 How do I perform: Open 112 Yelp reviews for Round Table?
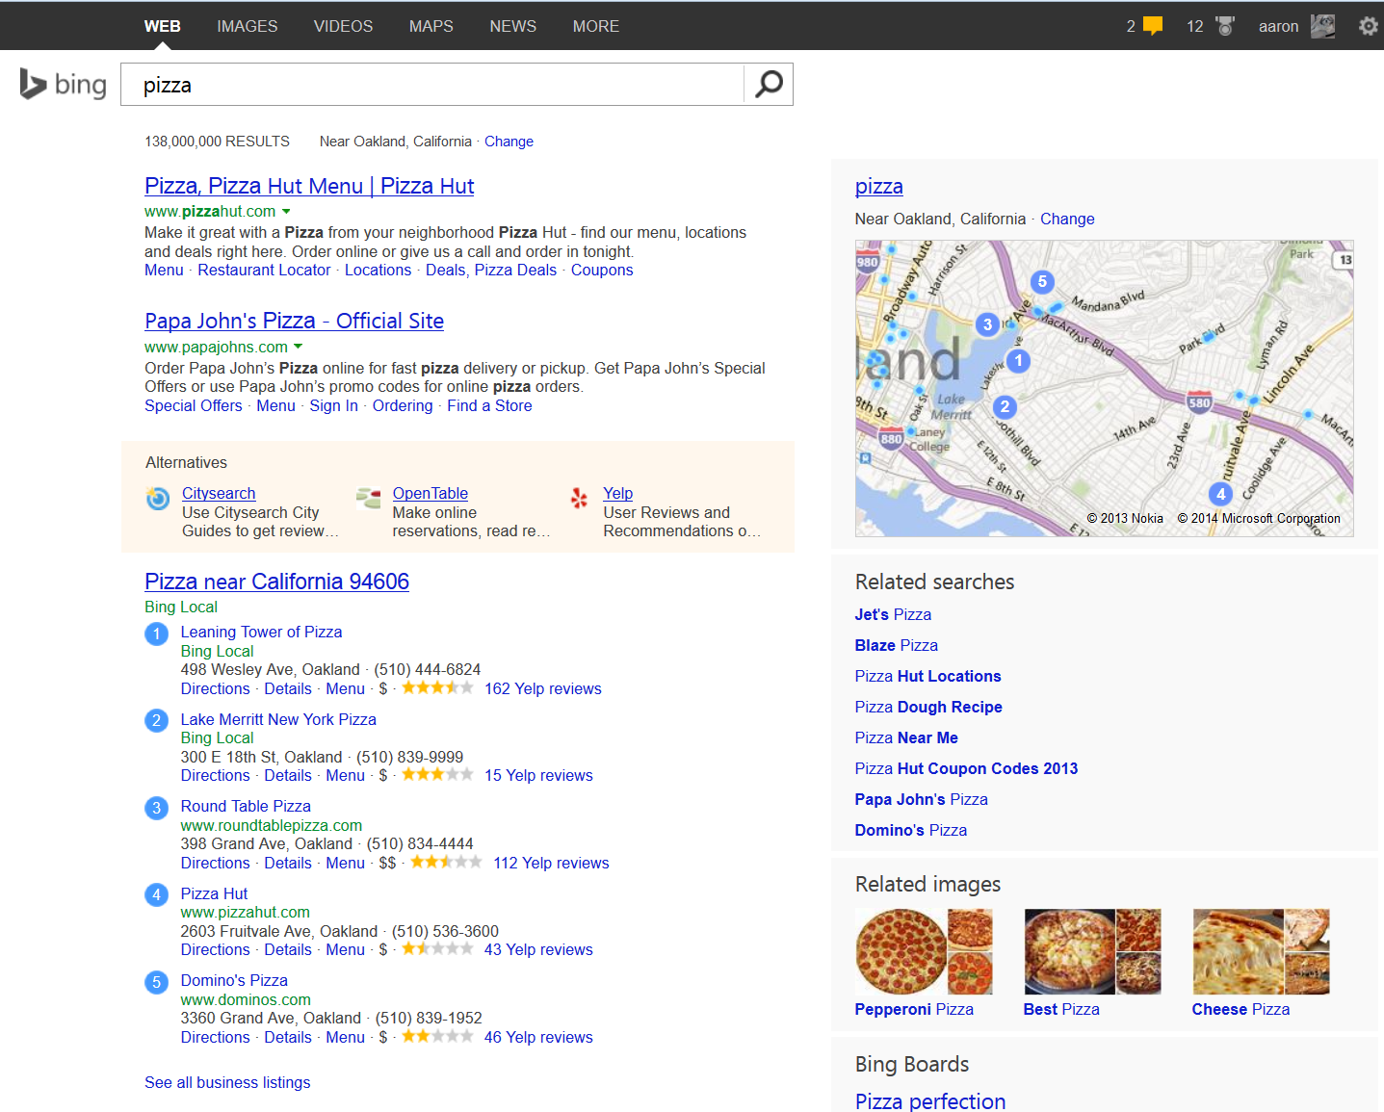[x=551, y=864]
